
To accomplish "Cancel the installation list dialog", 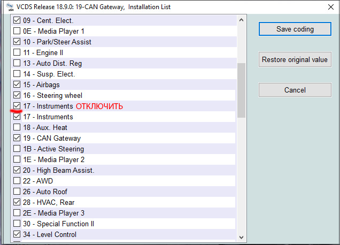I will 295,90.
